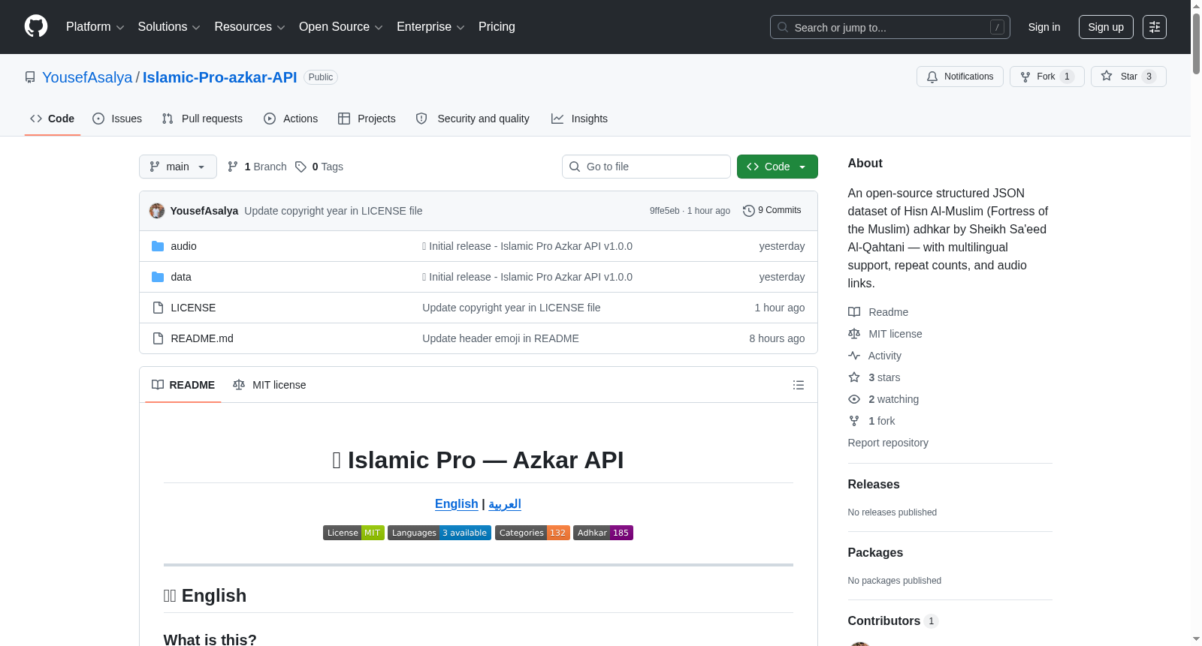Open the Releases heading link

tap(874, 485)
